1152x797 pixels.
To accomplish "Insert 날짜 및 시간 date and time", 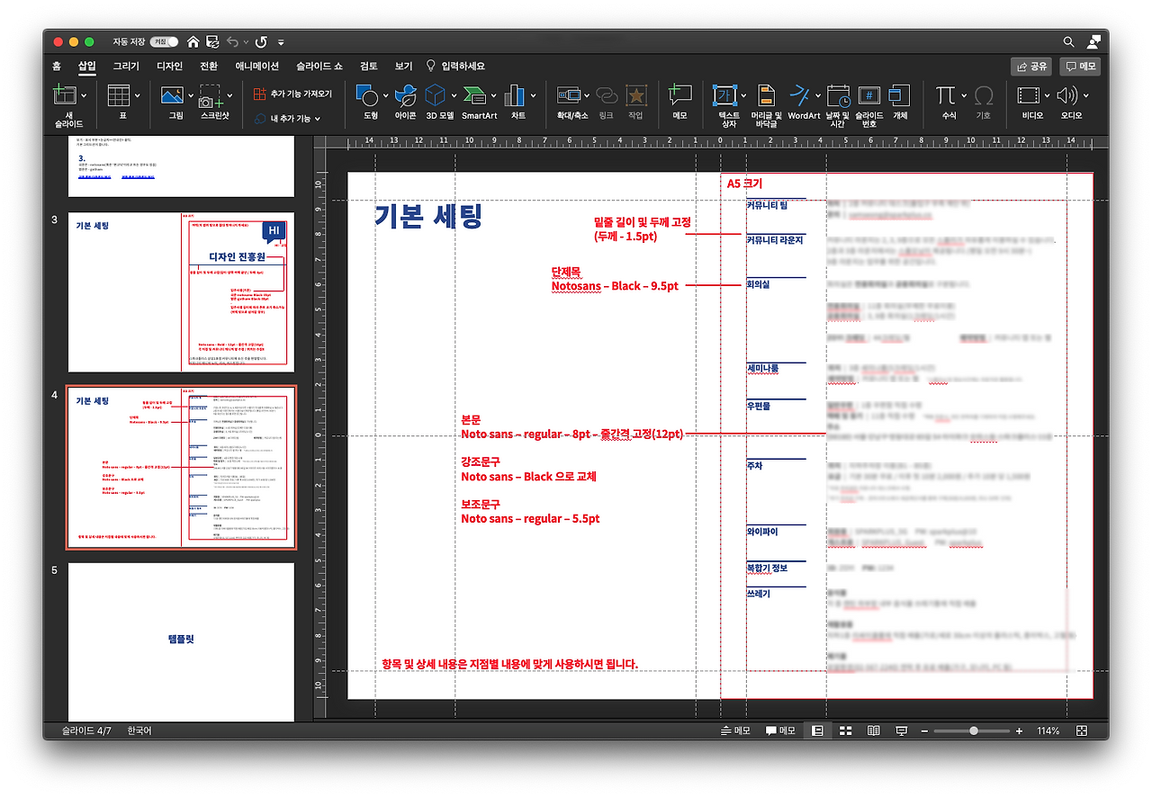I will [x=838, y=95].
